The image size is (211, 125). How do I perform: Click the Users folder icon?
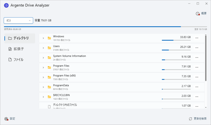49,48
